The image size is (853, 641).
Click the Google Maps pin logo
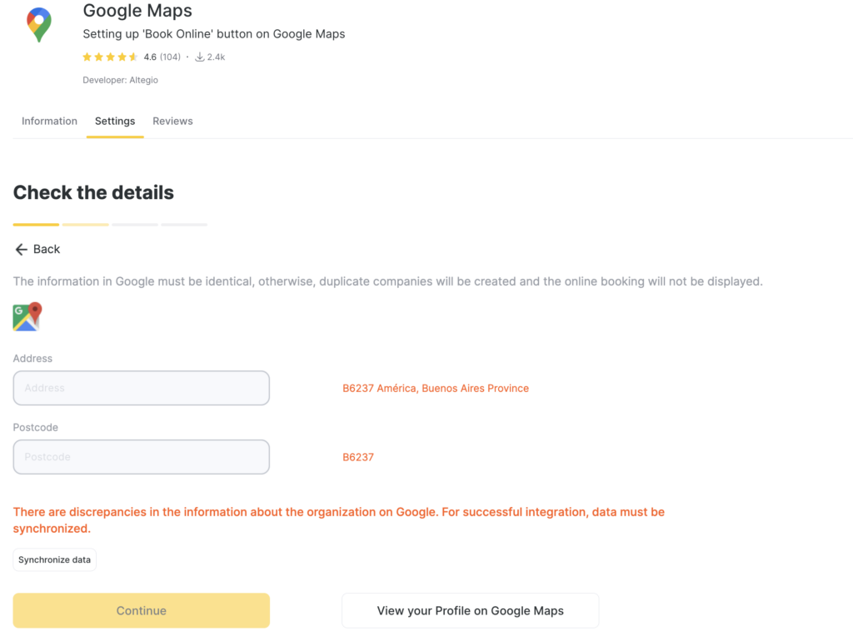click(38, 25)
